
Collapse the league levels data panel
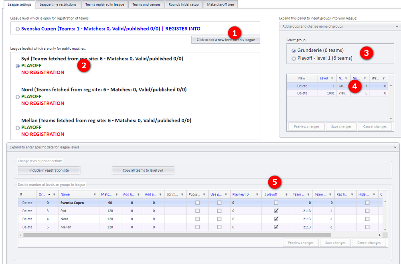click(395, 147)
